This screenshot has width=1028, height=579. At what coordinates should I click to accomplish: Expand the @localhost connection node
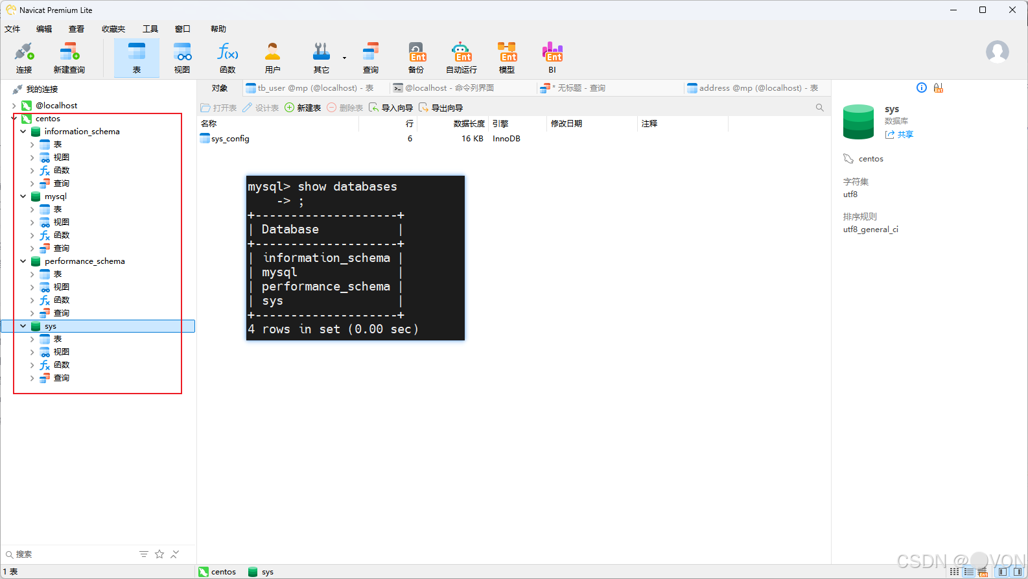[x=14, y=106]
